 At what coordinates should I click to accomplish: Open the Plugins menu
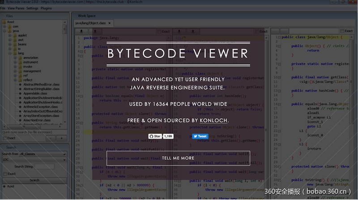click(x=46, y=8)
